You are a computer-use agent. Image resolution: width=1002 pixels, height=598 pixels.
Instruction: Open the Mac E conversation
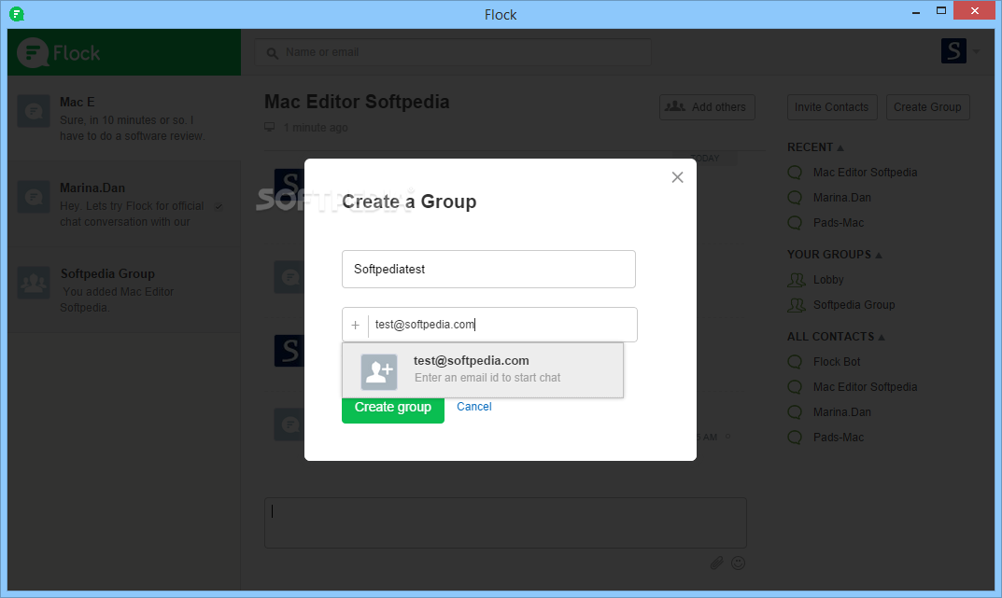coord(124,118)
